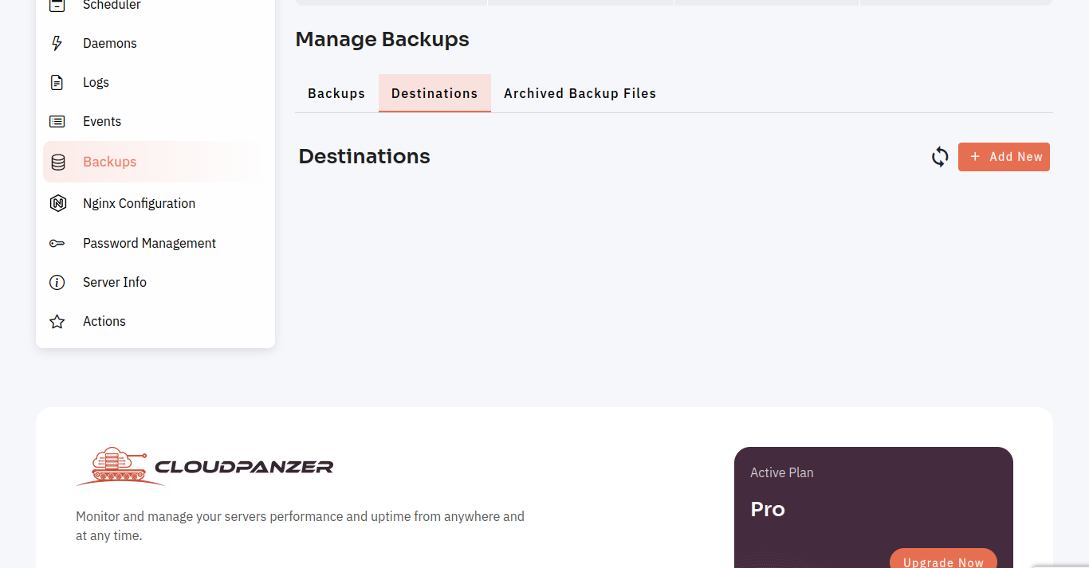
Task: Click the Events list icon
Action: [57, 121]
